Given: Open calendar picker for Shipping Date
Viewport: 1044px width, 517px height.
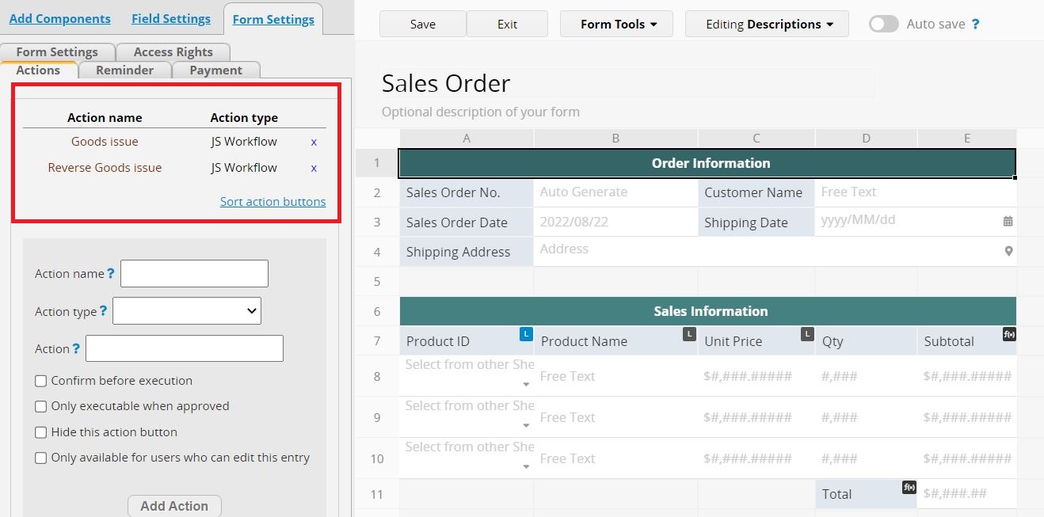Looking at the screenshot, I should coord(1008,222).
